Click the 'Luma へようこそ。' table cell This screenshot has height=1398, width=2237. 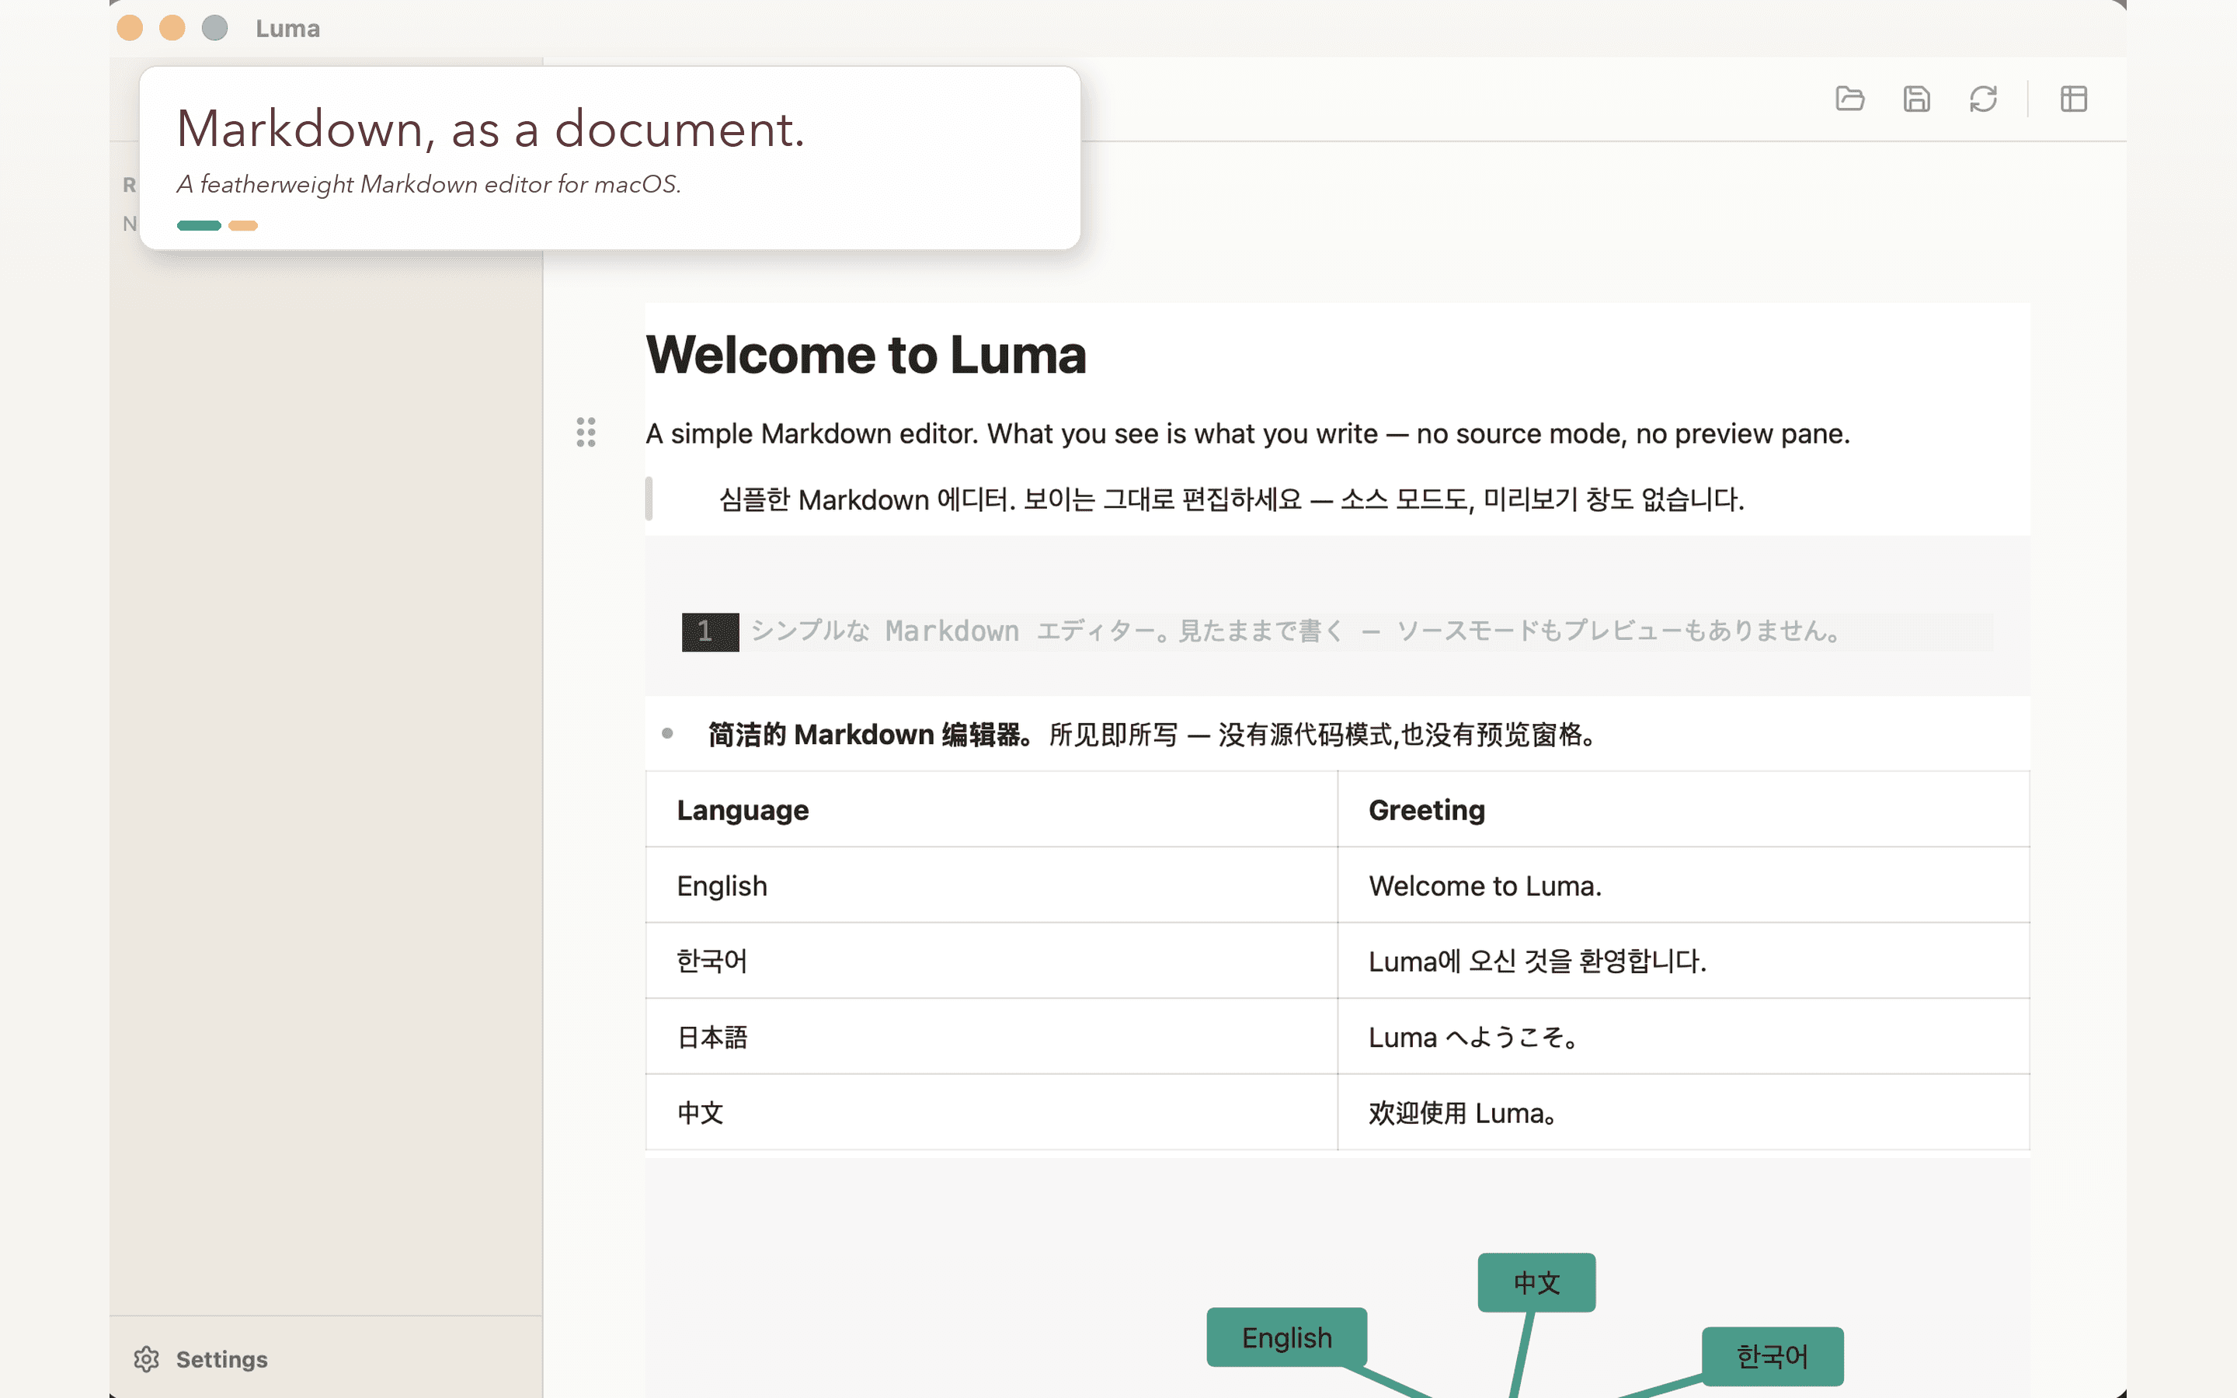tap(1683, 1037)
